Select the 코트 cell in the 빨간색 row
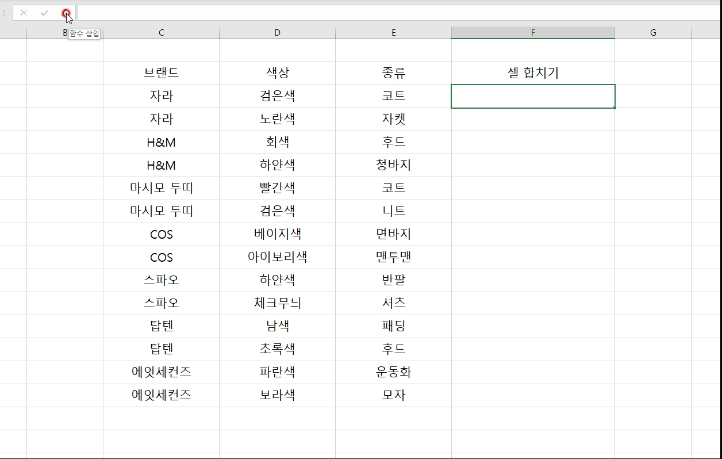This screenshot has width=722, height=459. (394, 188)
